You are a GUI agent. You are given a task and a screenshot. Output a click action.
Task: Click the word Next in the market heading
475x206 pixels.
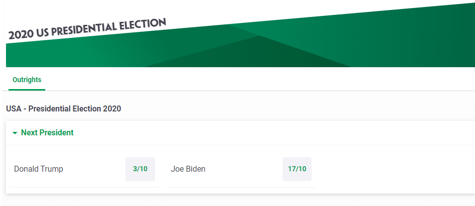click(x=29, y=133)
